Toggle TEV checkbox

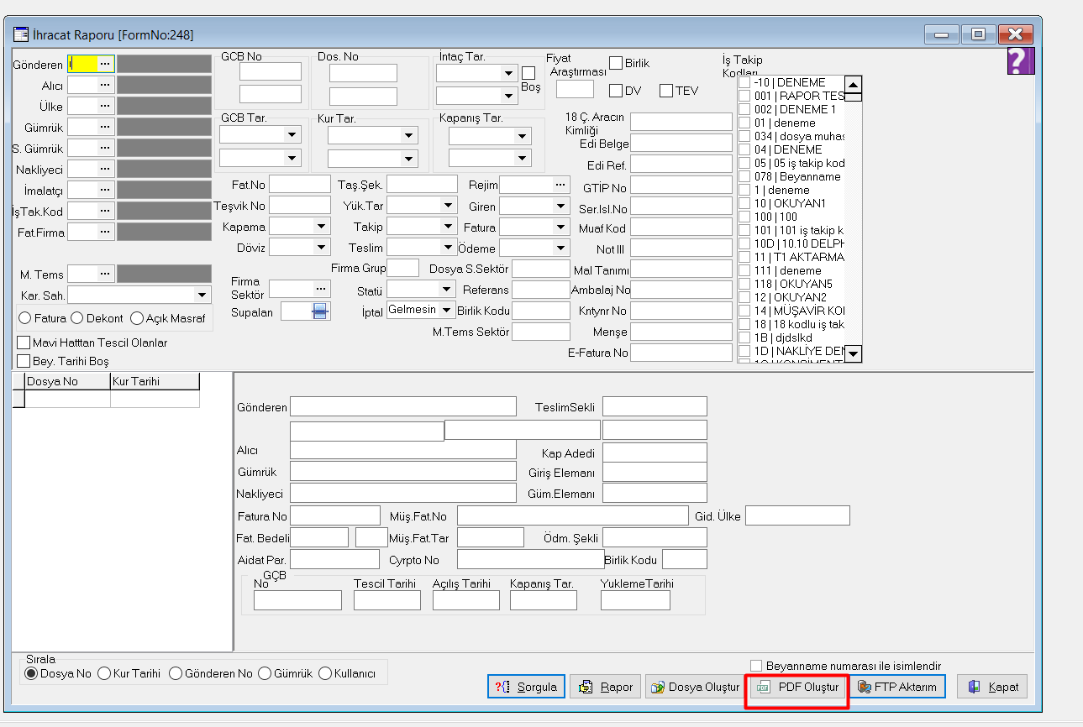click(666, 91)
